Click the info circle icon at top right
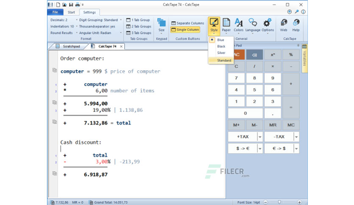Screen dimensions: 354x205 (x=303, y=12)
